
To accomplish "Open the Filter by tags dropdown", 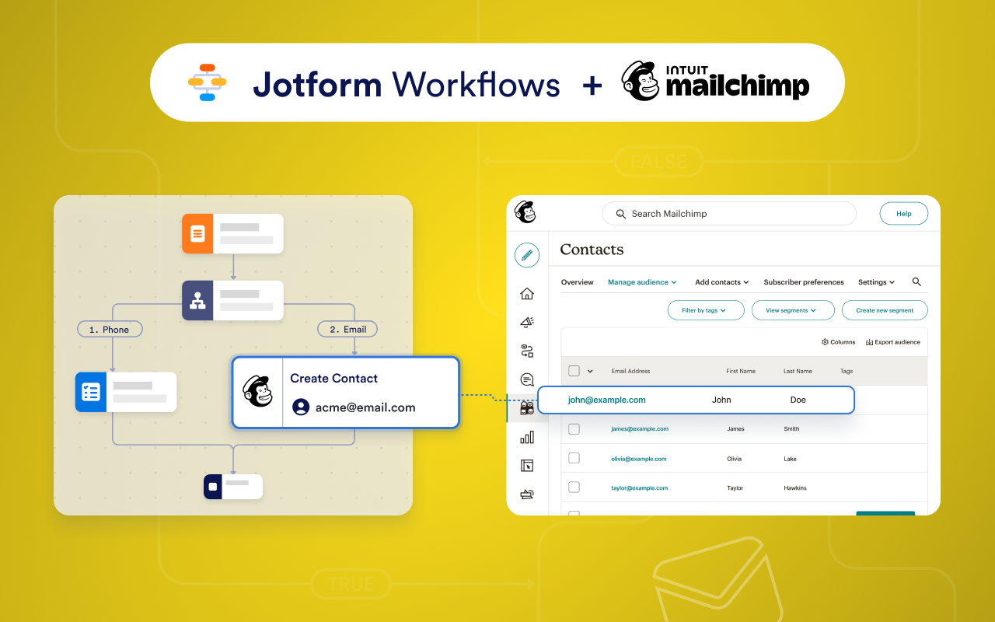I will pos(706,310).
